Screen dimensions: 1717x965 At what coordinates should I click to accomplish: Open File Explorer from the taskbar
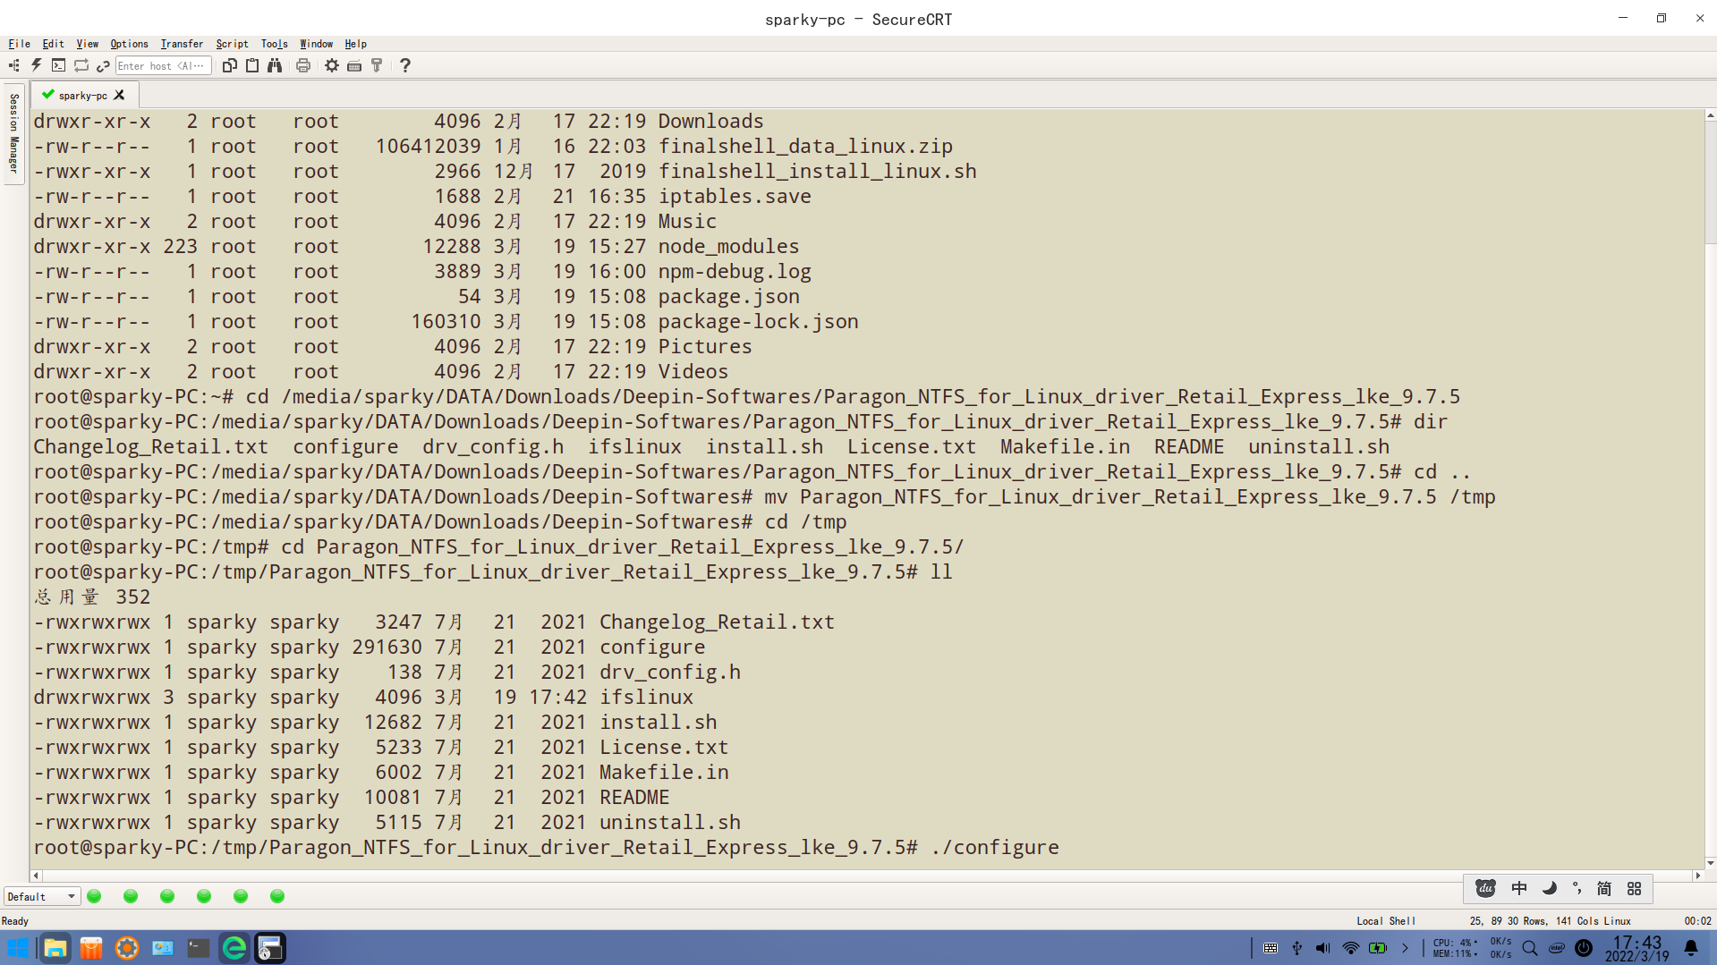[55, 948]
